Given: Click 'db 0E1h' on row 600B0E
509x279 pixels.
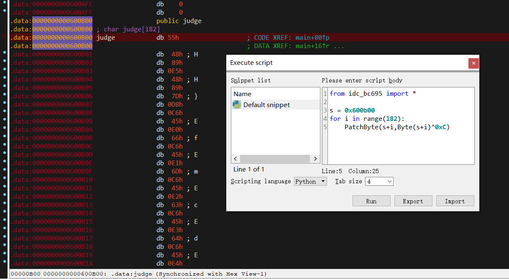Looking at the screenshot, I should pyautogui.click(x=169, y=163).
